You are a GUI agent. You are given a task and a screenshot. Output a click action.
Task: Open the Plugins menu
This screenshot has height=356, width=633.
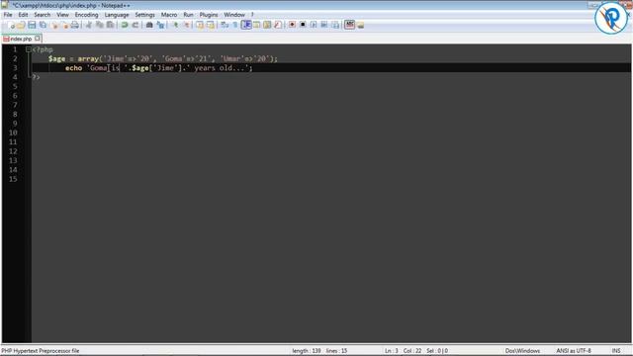[209, 15]
